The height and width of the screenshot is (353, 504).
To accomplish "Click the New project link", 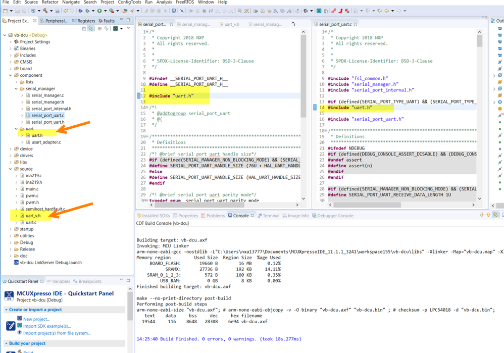I will [x=36, y=319].
